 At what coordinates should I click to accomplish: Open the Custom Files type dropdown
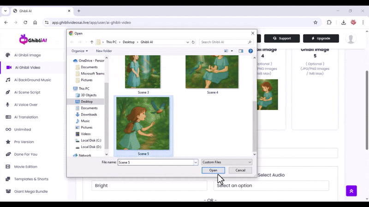tap(226, 162)
